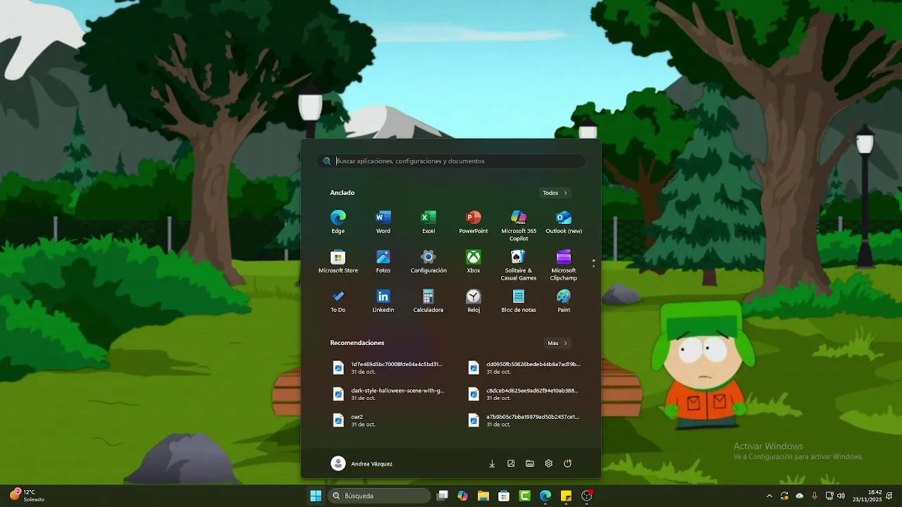Open File Explorer on the taskbar

click(483, 496)
